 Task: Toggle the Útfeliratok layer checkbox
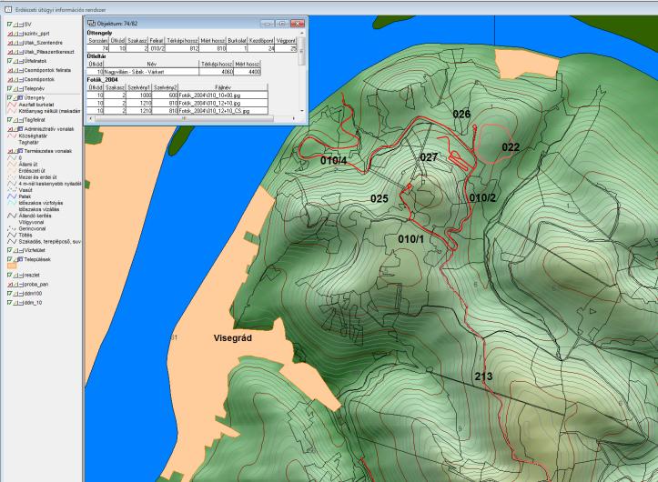pyautogui.click(x=10, y=61)
